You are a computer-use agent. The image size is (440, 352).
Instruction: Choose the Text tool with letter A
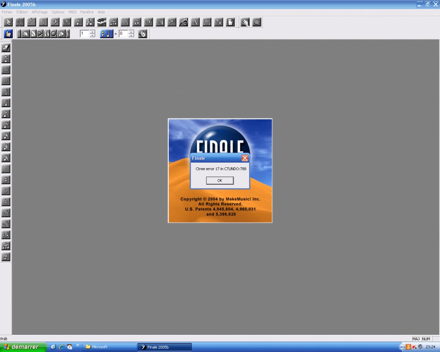click(x=195, y=22)
